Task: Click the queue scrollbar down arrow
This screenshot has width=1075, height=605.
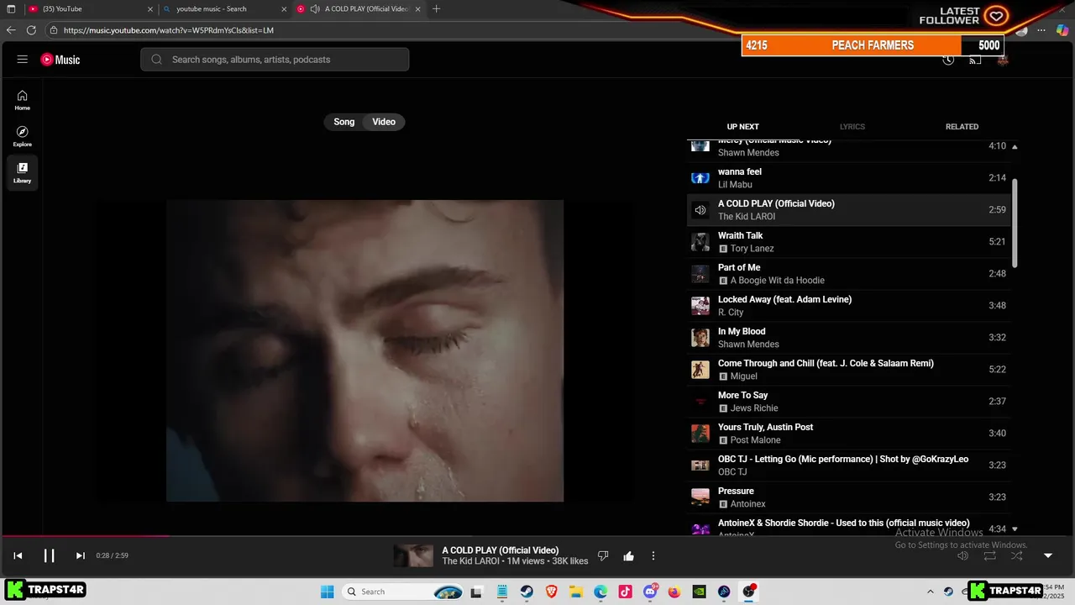Action: [1015, 529]
